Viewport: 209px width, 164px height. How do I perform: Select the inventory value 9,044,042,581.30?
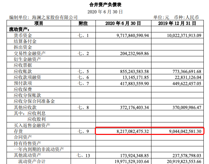pos(185,132)
